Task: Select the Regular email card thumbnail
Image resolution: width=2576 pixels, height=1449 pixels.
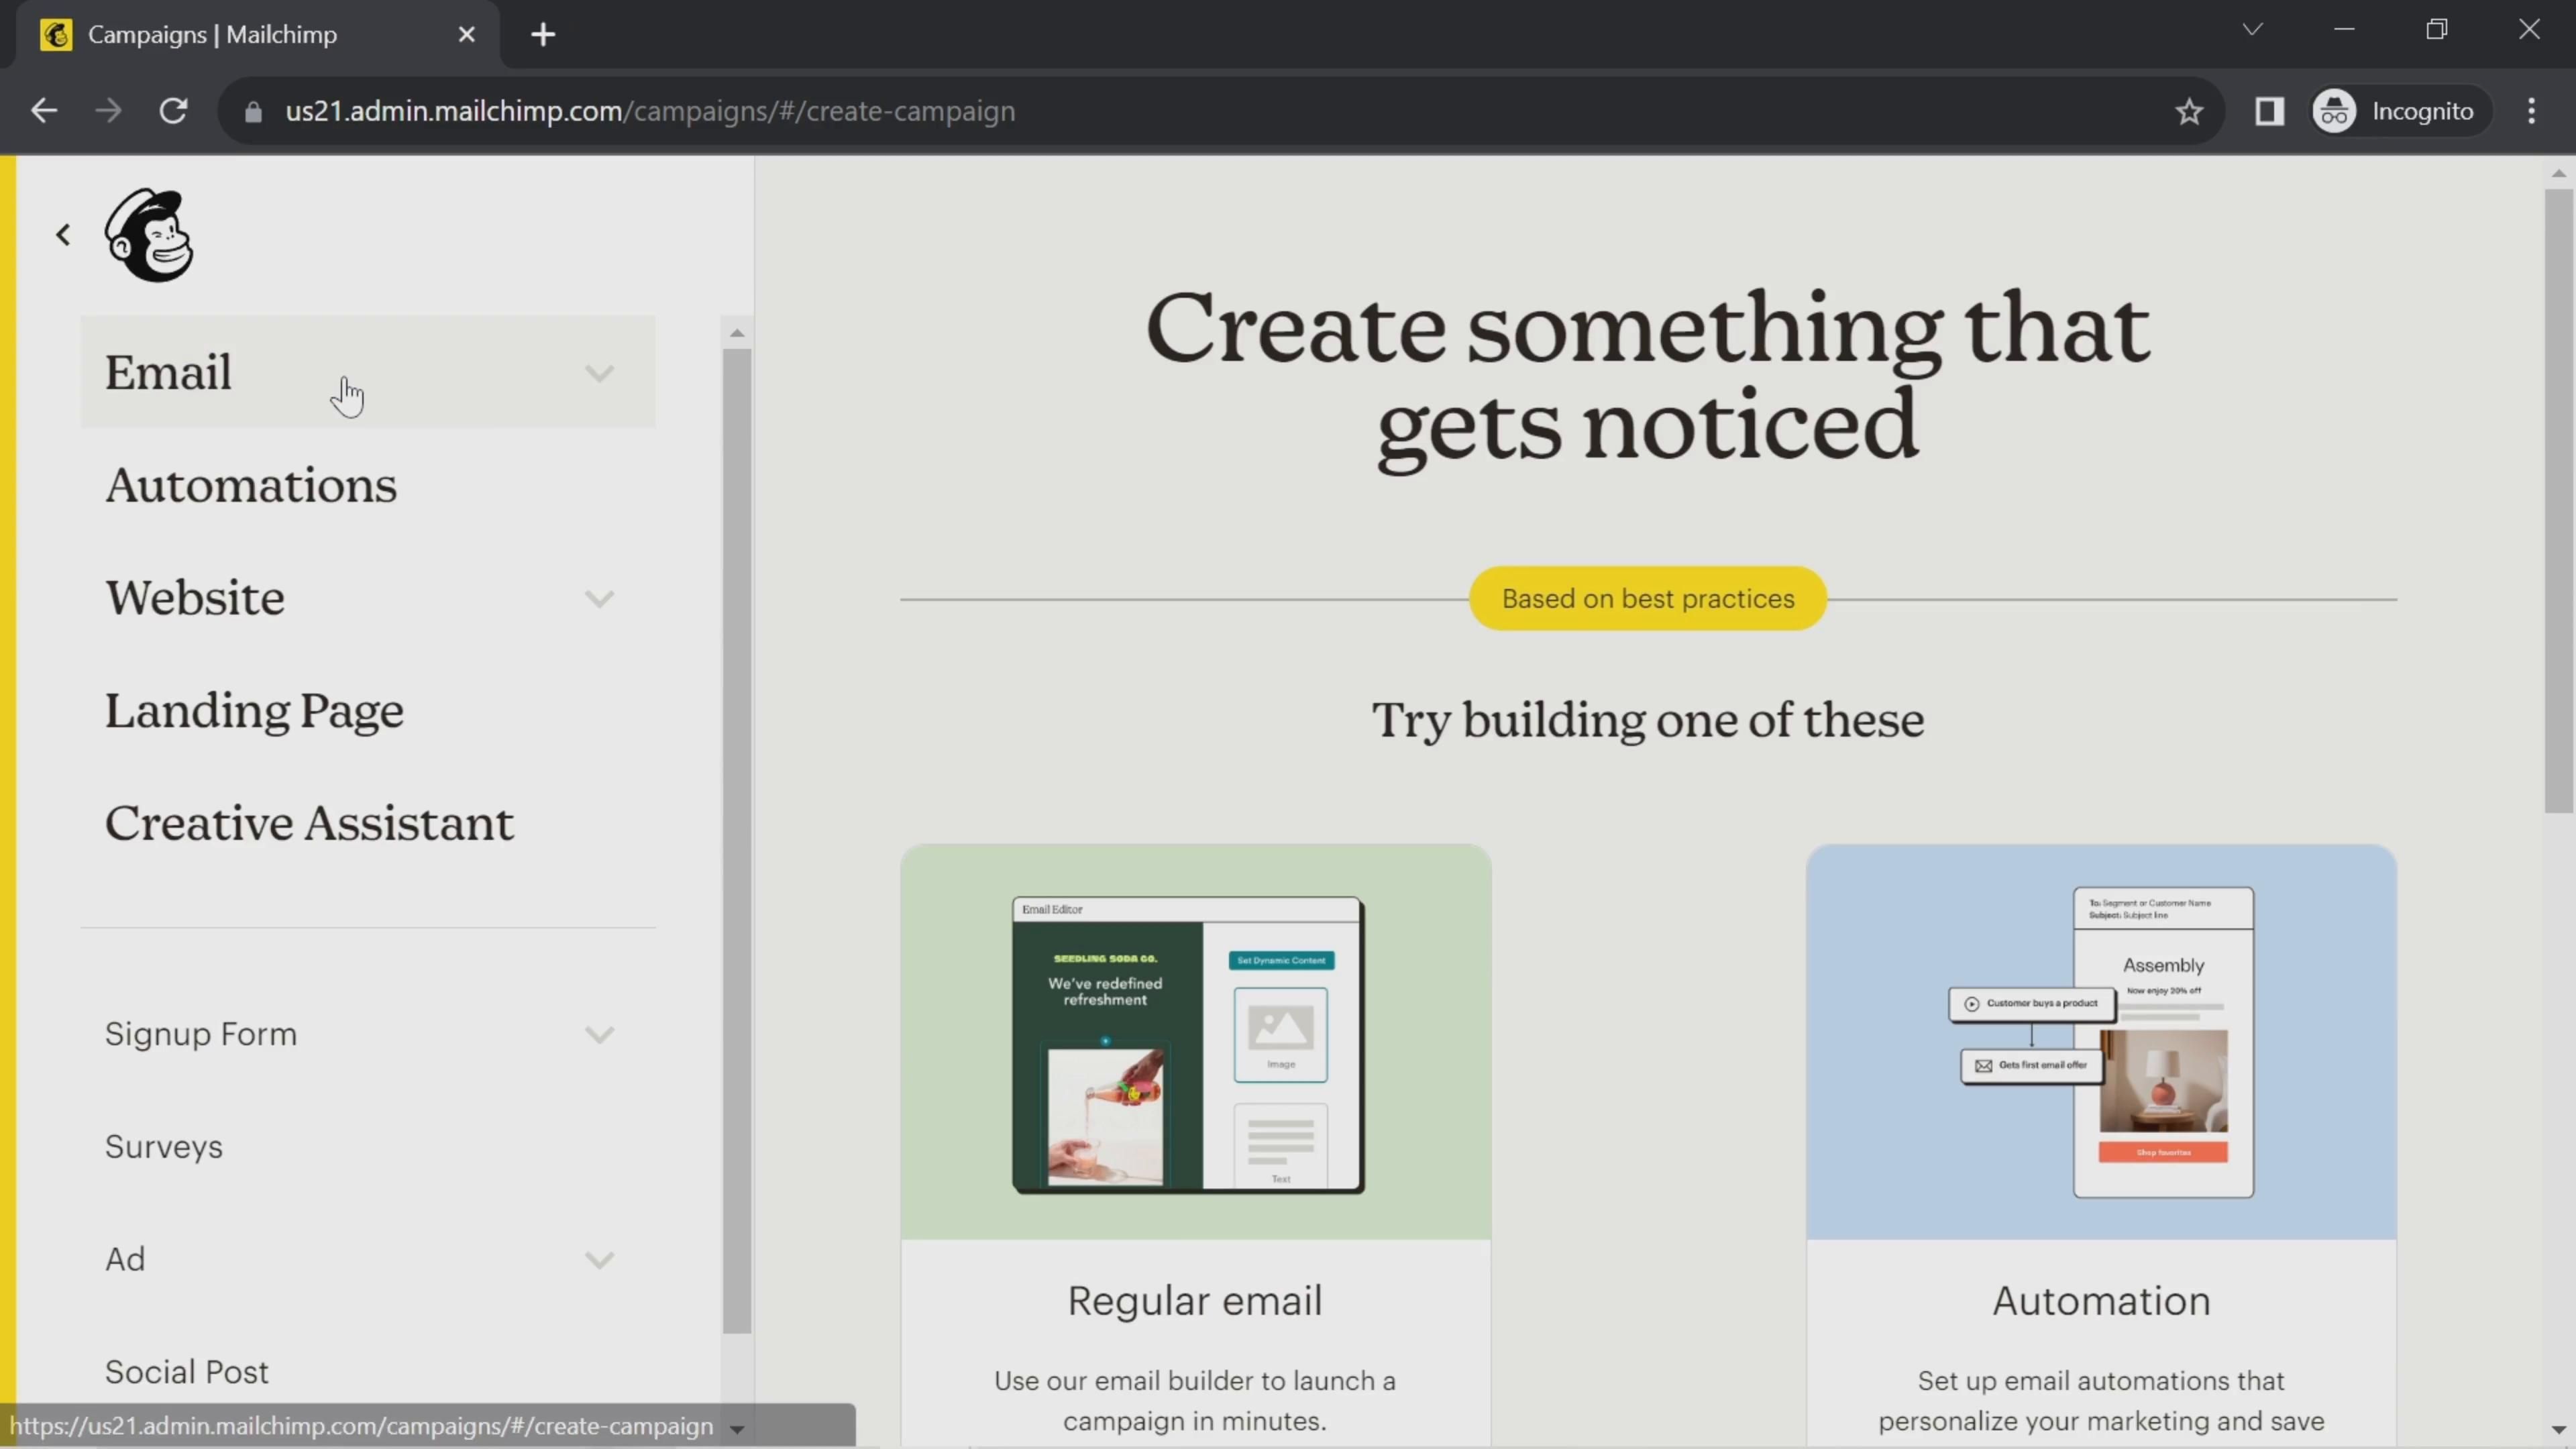Action: pyautogui.click(x=1195, y=1042)
